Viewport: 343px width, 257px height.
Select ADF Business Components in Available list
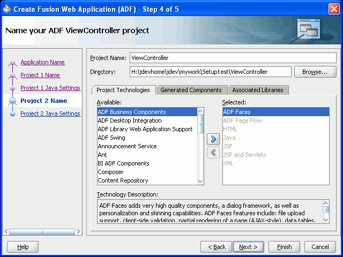(x=147, y=112)
